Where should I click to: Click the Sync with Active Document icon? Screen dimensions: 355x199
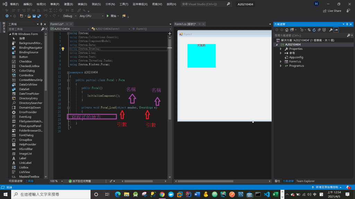point(309,30)
